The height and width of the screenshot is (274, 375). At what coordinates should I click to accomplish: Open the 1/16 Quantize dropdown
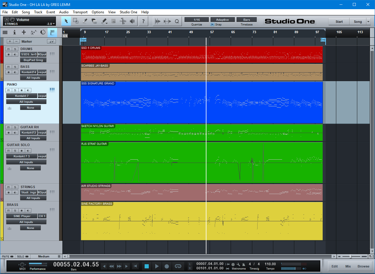[196, 20]
